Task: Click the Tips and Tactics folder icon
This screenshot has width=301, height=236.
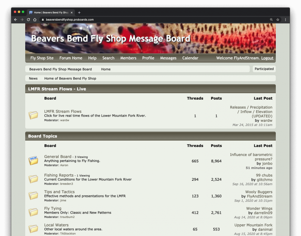Action: coord(33,196)
